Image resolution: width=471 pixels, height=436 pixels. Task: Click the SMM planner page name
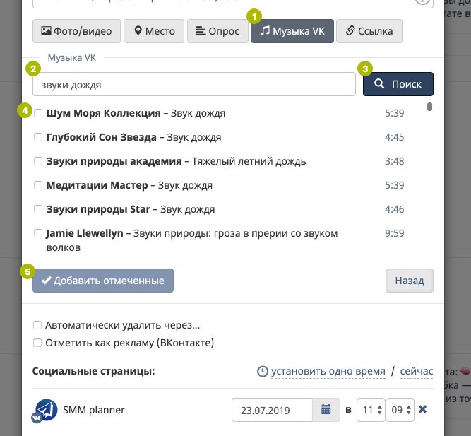[x=94, y=410]
